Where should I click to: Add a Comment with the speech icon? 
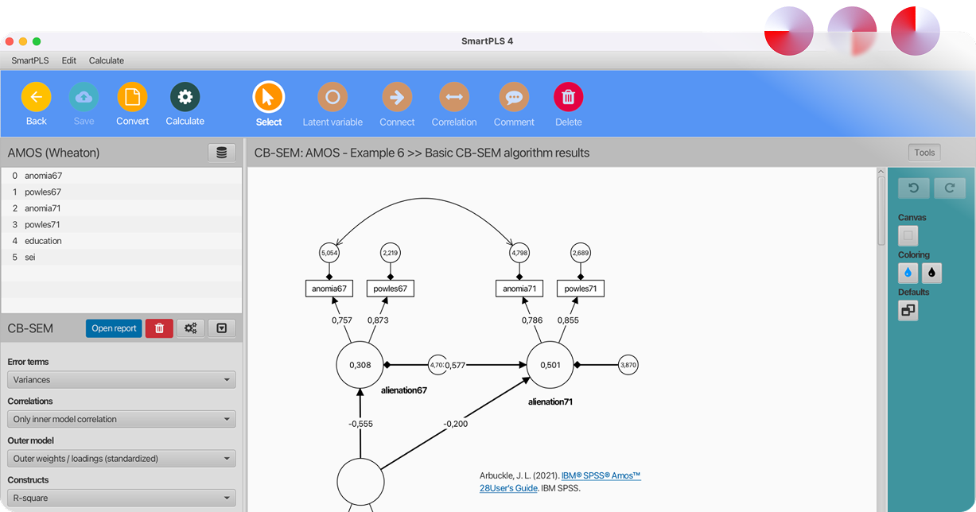coord(514,97)
